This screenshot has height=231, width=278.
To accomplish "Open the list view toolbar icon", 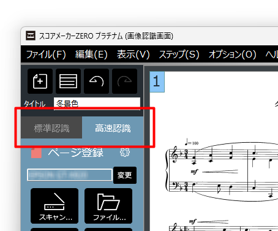I will [x=68, y=81].
